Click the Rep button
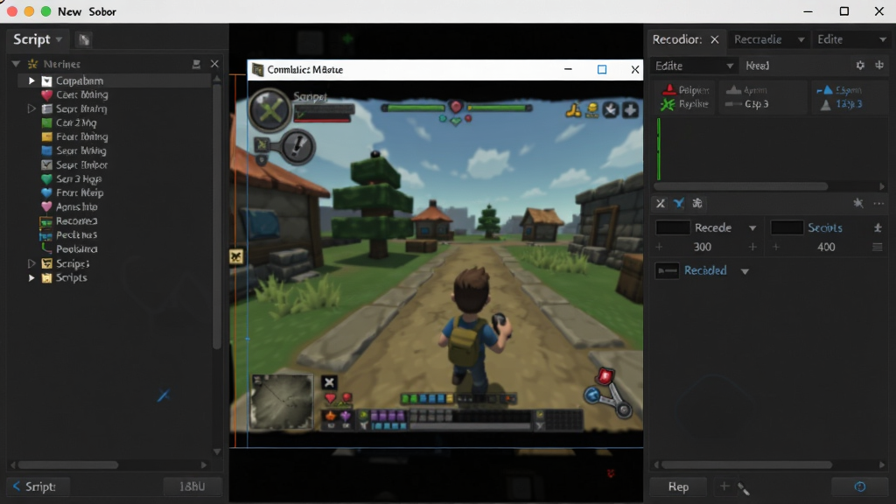 (x=678, y=486)
